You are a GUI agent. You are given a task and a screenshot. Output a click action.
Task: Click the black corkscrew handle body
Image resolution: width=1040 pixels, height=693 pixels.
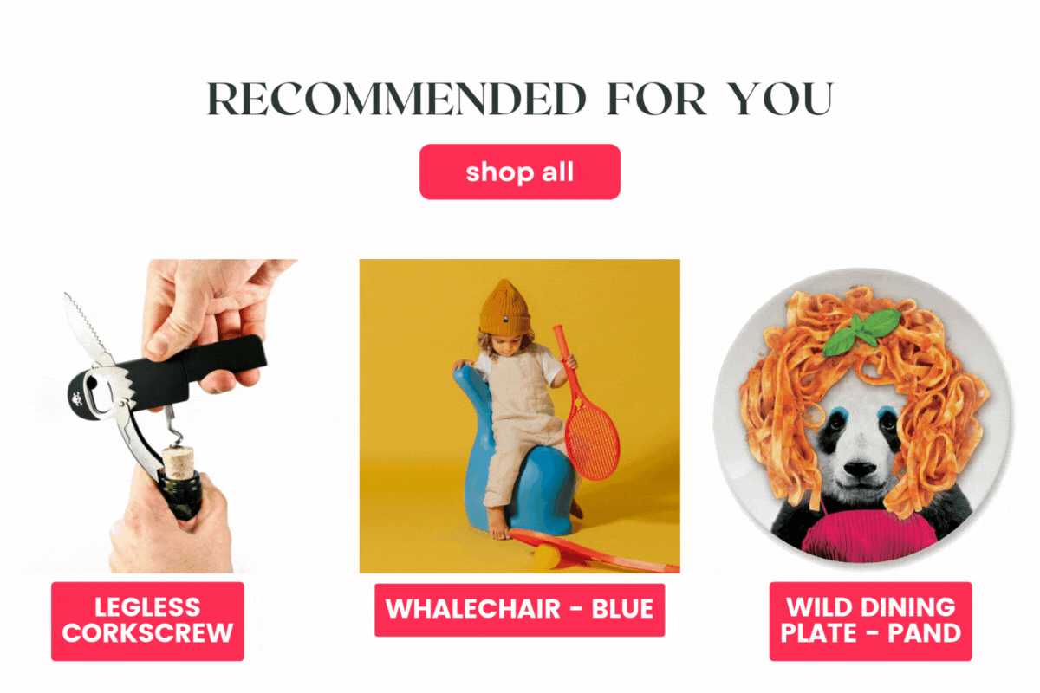tap(199, 364)
